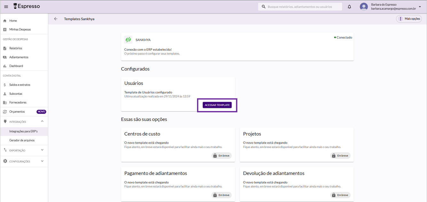Go back using the arrow icon
This screenshot has width=427, height=202.
[56, 19]
